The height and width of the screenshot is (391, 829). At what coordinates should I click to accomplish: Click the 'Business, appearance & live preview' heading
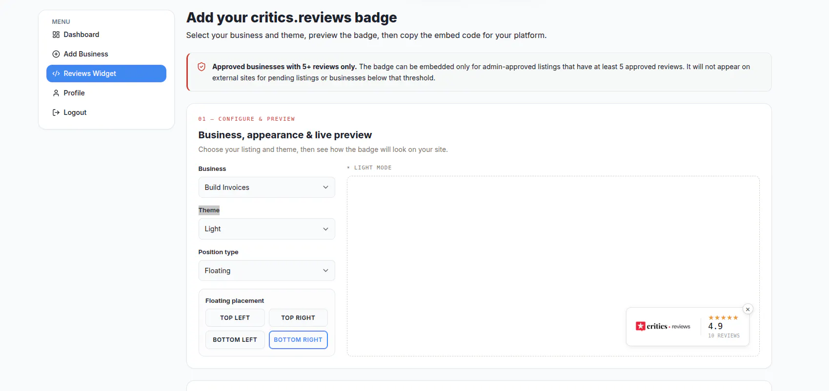pyautogui.click(x=285, y=135)
